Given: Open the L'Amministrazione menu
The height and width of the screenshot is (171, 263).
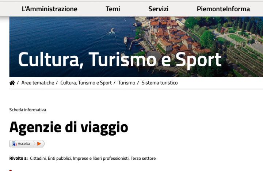Looking at the screenshot, I should [x=49, y=9].
